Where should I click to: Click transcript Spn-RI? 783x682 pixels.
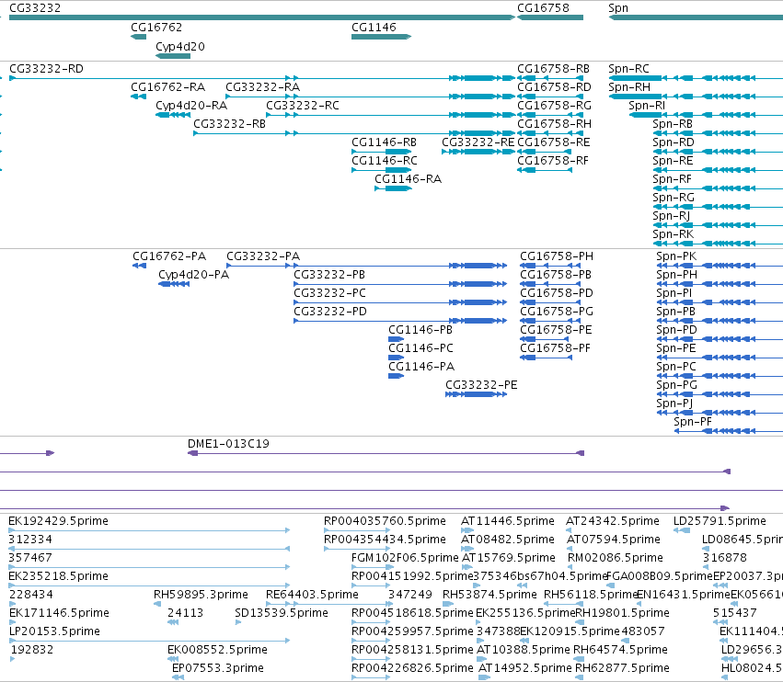[x=647, y=107]
